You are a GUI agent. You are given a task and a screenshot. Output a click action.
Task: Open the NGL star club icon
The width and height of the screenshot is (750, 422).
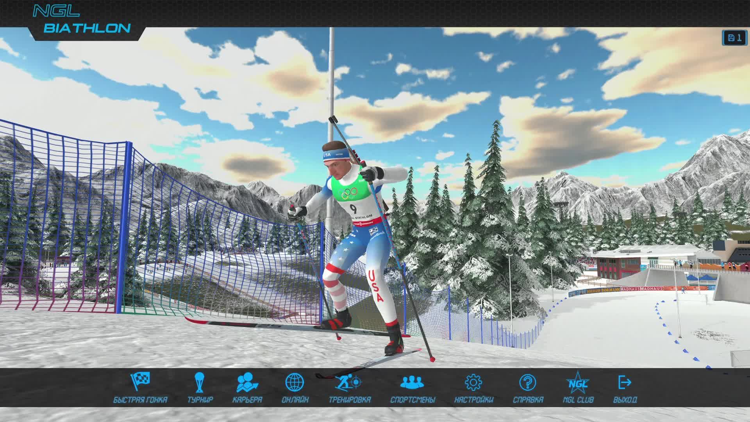pyautogui.click(x=578, y=382)
